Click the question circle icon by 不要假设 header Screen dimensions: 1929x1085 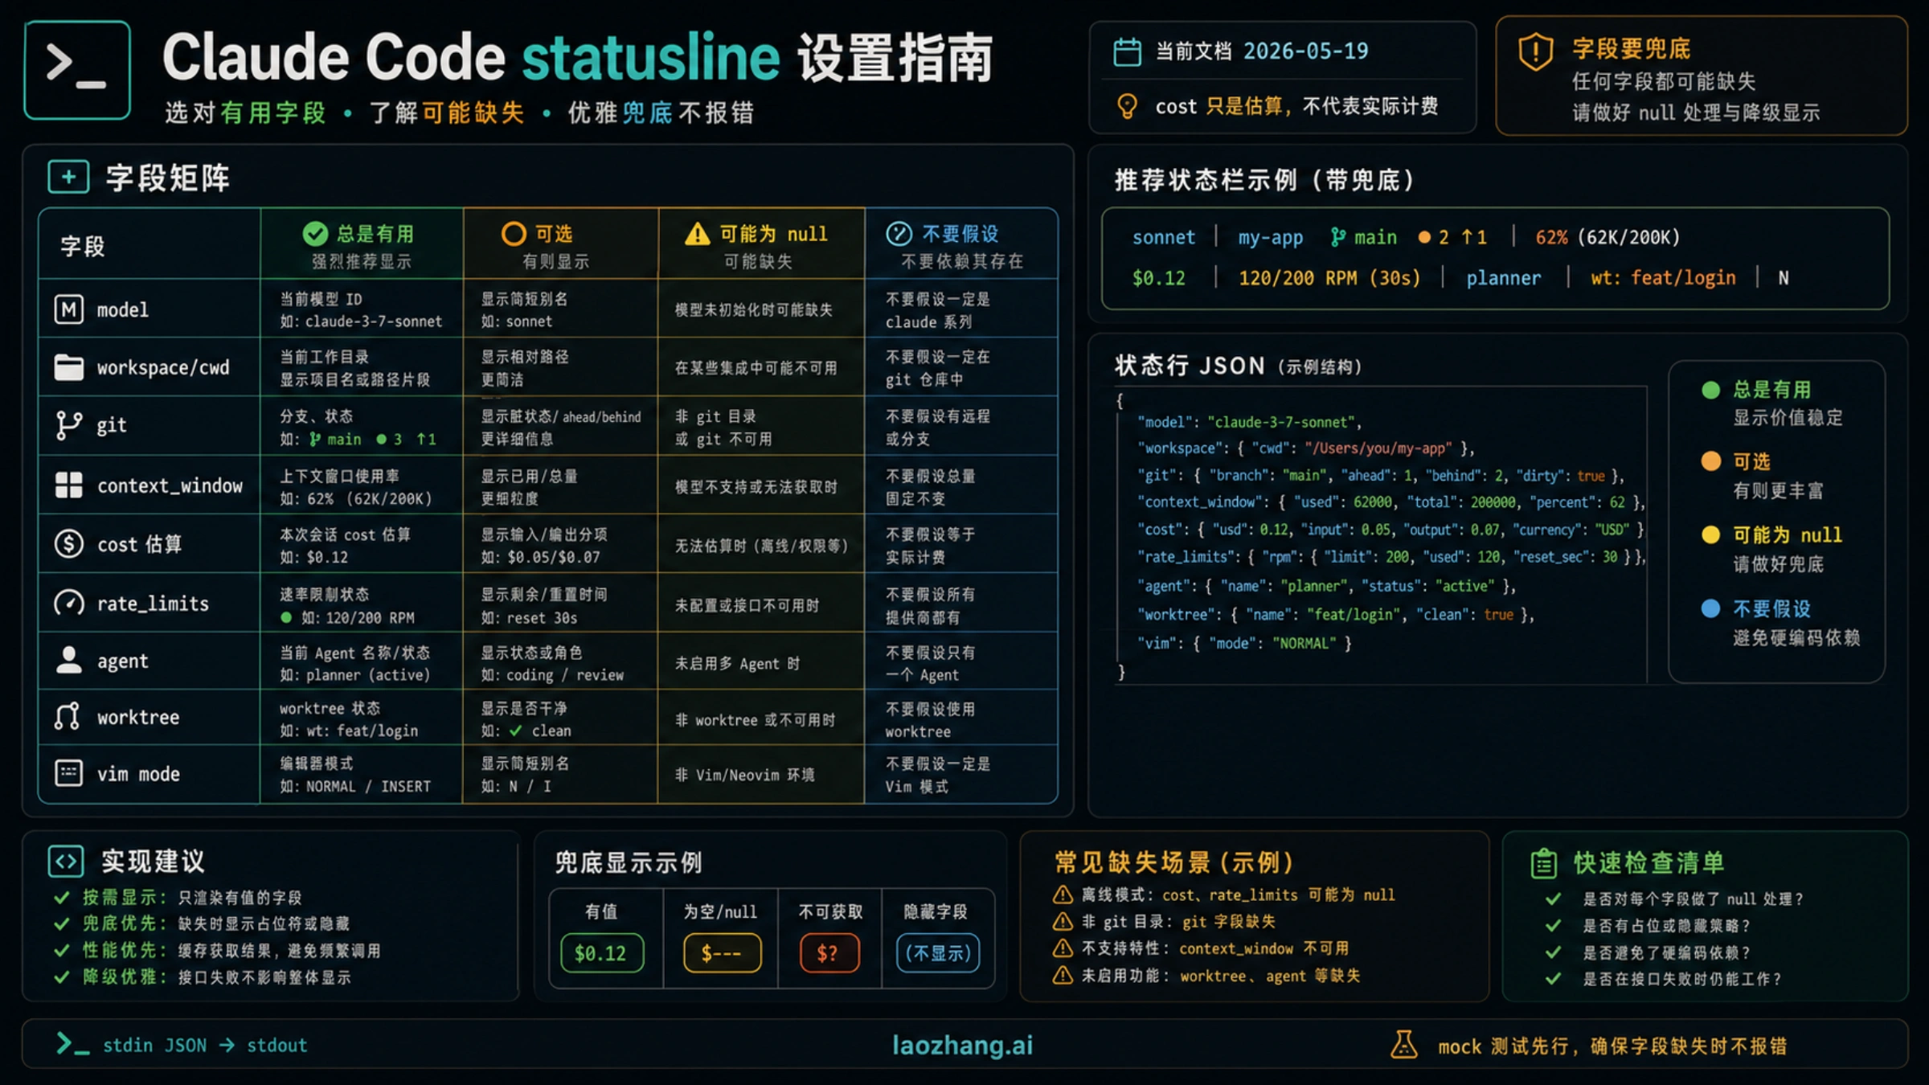point(899,234)
